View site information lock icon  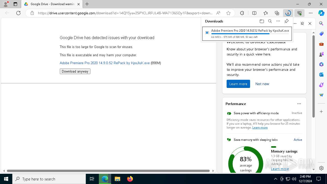coord(32,13)
